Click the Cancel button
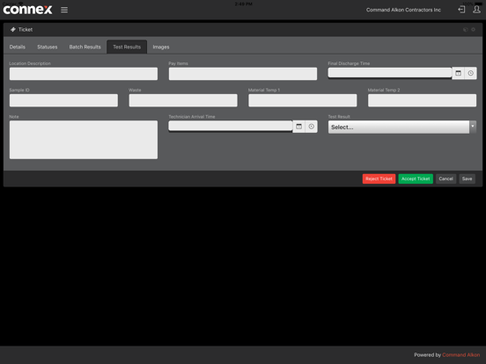The height and width of the screenshot is (364, 486). coord(445,178)
